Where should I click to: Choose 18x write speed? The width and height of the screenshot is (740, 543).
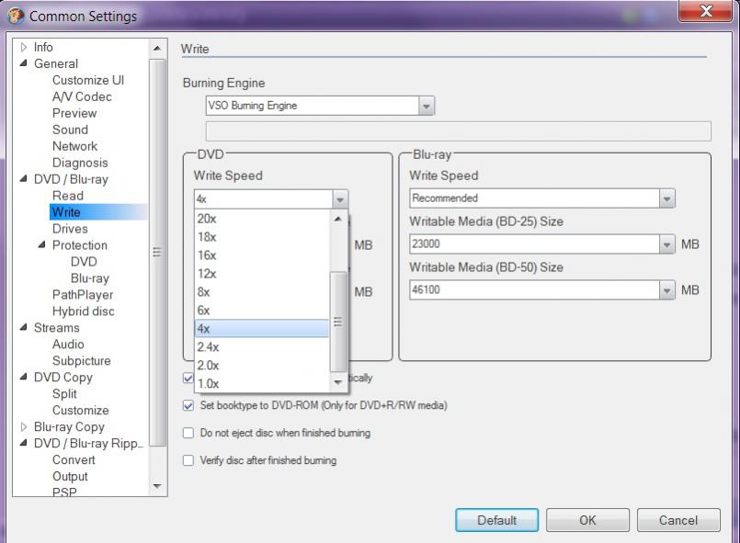pyautogui.click(x=261, y=237)
